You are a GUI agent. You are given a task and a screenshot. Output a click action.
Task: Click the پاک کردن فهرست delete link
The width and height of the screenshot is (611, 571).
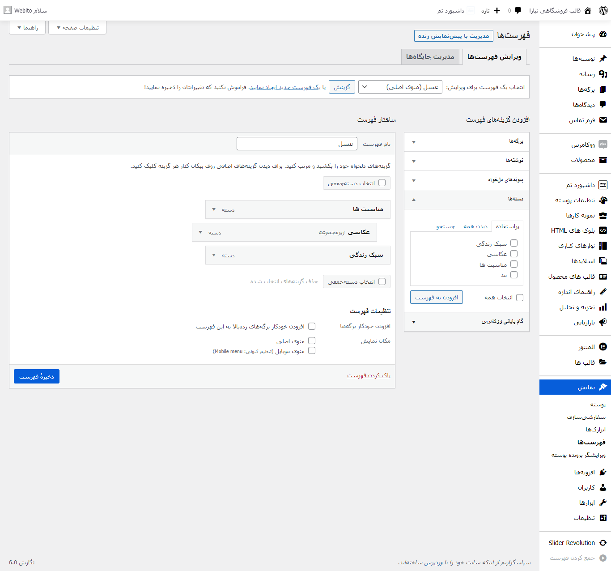click(369, 375)
